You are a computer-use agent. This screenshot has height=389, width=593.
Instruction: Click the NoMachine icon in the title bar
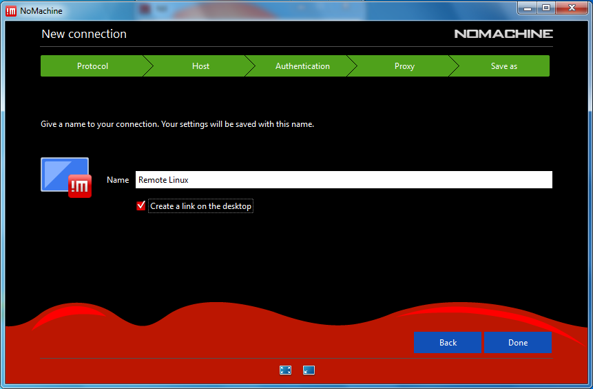[x=11, y=10]
